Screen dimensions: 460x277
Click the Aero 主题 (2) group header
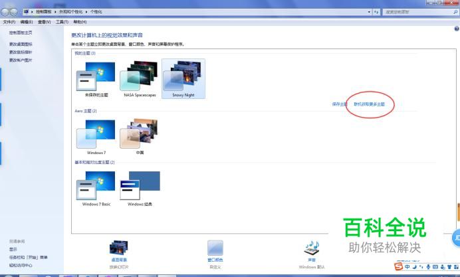86,111
